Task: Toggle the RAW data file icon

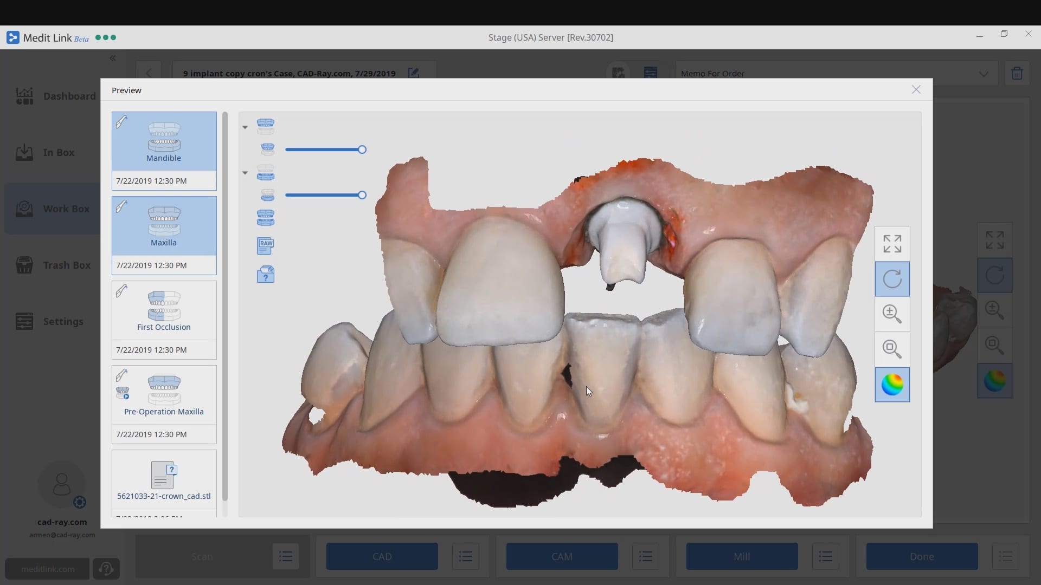Action: 265,246
